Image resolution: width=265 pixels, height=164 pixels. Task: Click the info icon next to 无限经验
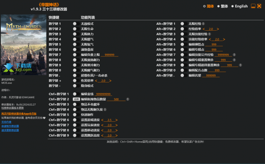(x=203, y=24)
